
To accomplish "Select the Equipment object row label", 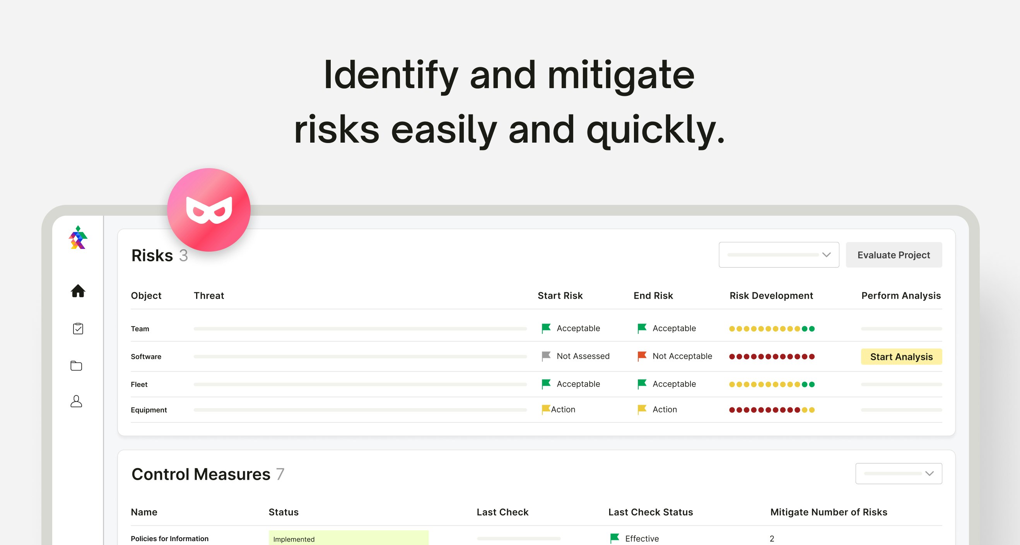I will (x=149, y=410).
